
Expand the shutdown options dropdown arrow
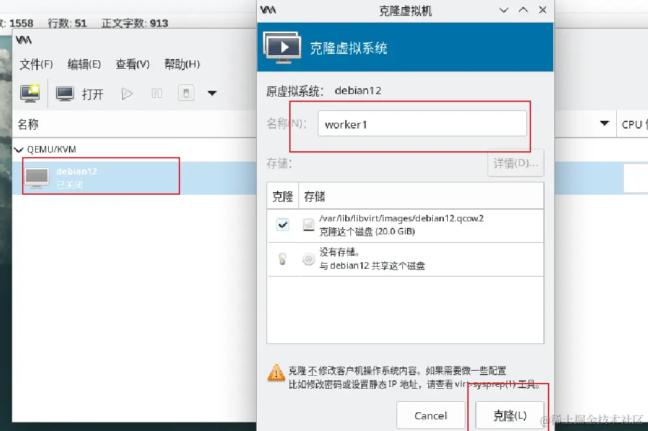212,93
